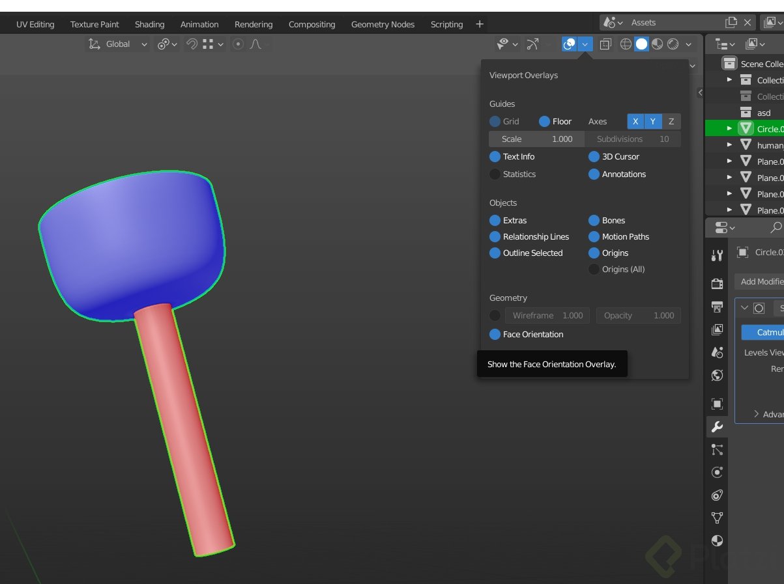The height and width of the screenshot is (584, 784).
Task: Click the Overlays Scale value field
Action: coord(536,139)
